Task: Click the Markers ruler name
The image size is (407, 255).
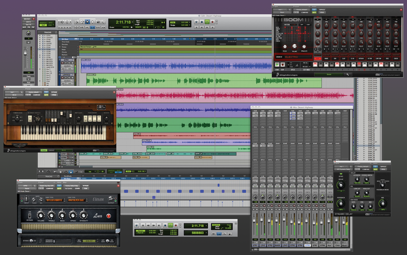Action: coord(65,55)
